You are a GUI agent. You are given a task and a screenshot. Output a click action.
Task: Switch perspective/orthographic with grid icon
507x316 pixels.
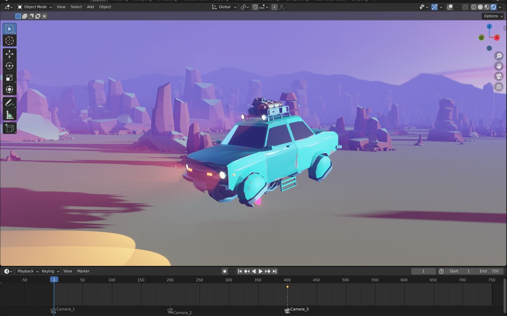click(499, 87)
